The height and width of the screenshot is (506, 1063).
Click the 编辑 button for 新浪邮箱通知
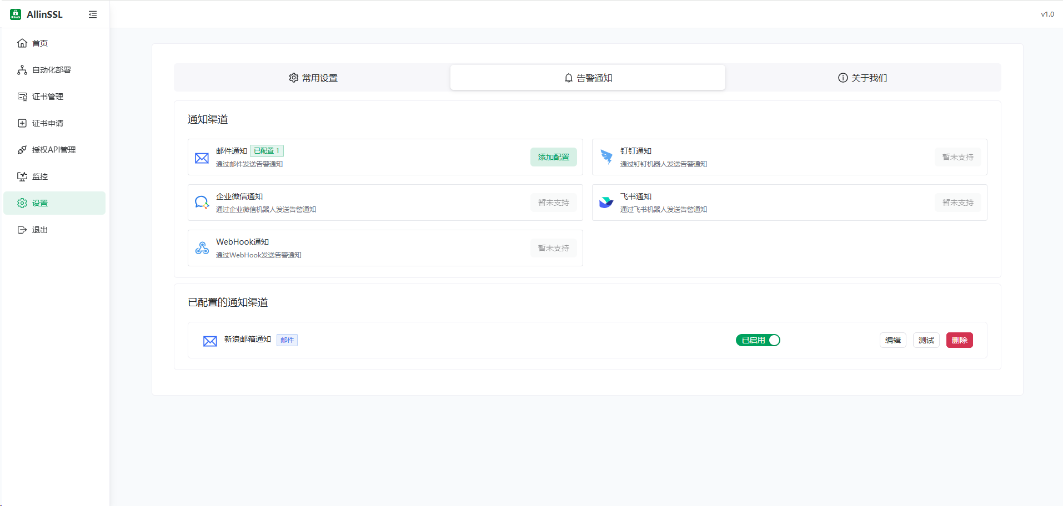tap(892, 340)
